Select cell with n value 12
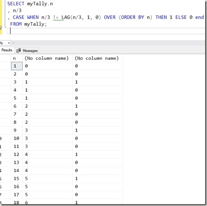 17,154
